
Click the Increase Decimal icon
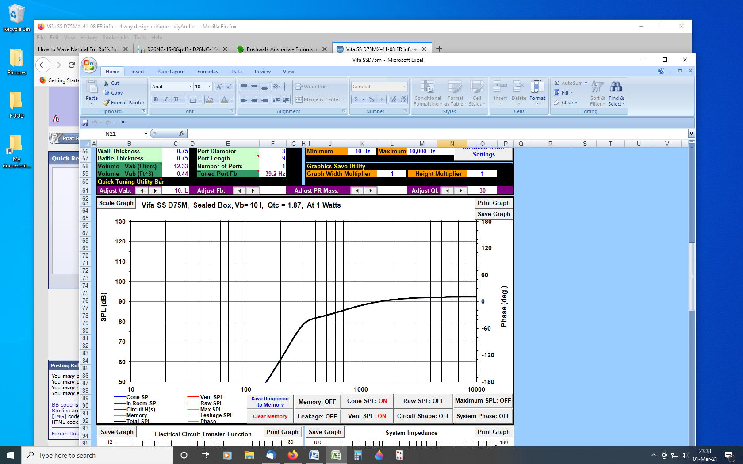point(393,99)
